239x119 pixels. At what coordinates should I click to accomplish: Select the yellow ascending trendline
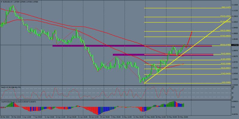pyautogui.click(x=188, y=50)
